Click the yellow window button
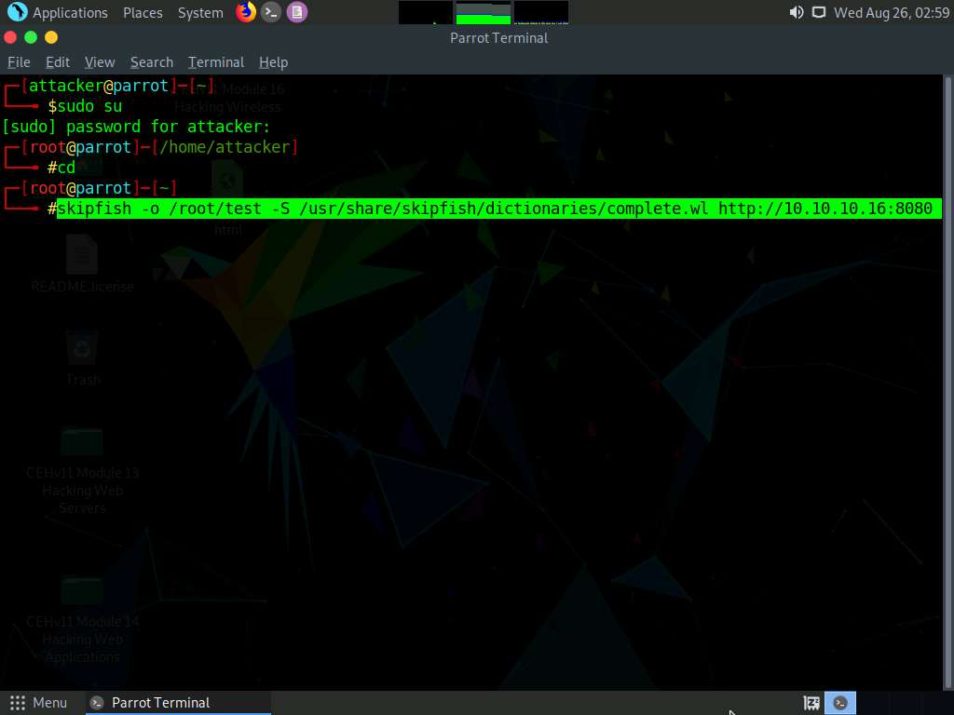Viewport: 954px width, 715px height. pyautogui.click(x=51, y=37)
